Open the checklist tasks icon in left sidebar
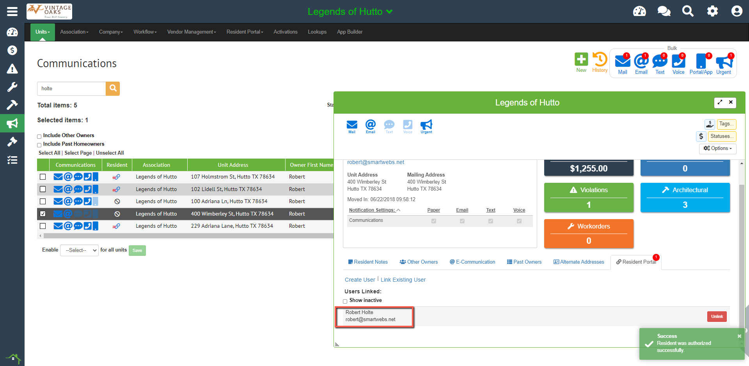749x366 pixels. point(12,160)
